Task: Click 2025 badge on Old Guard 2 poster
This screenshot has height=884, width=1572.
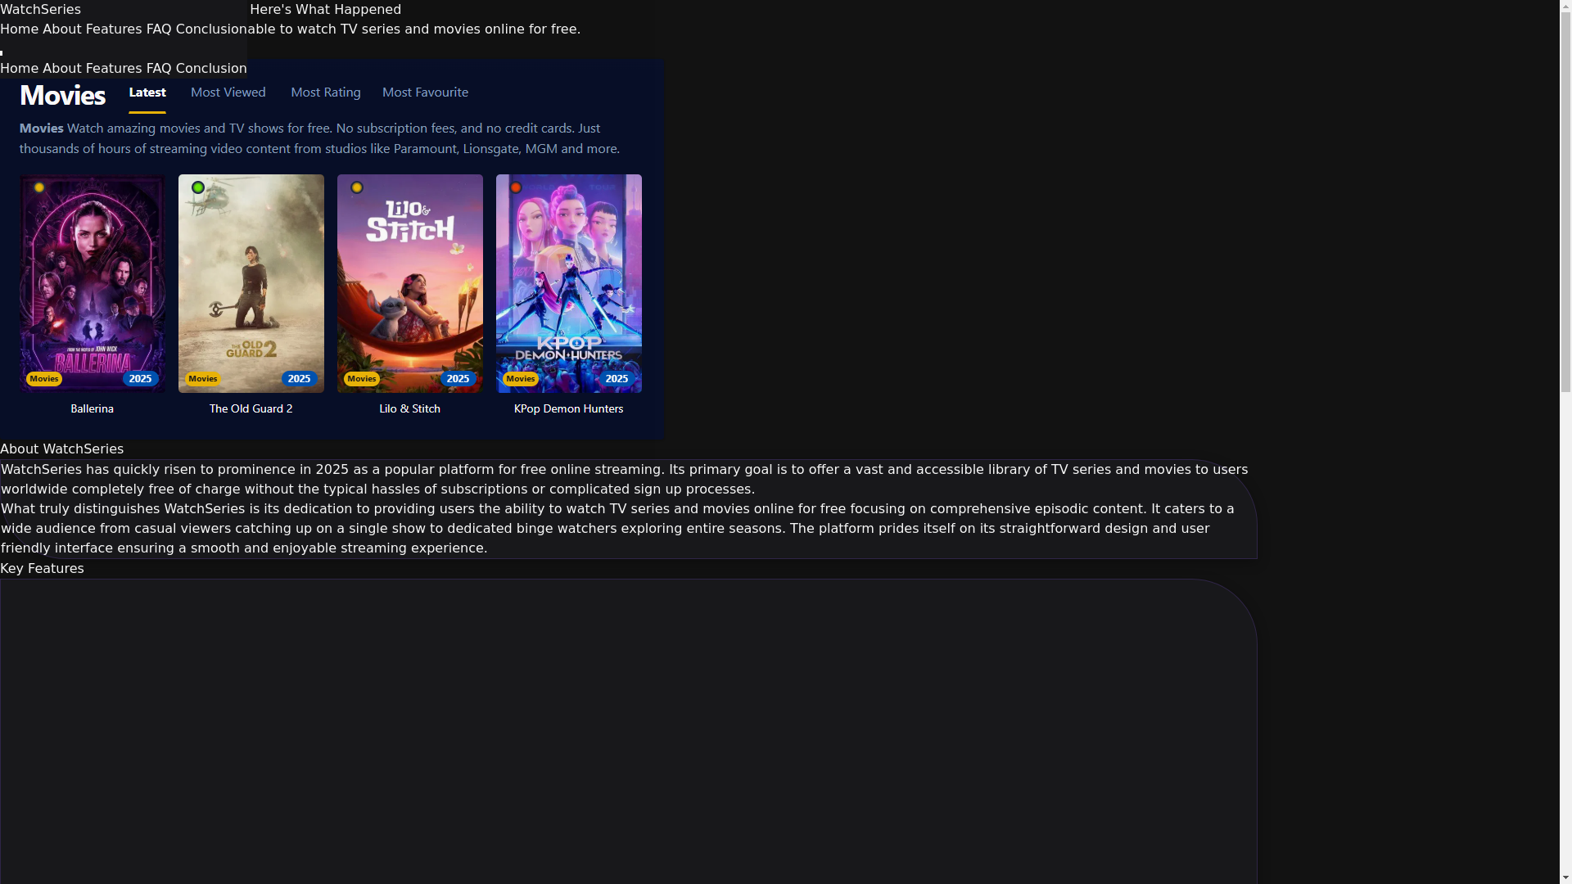Action: 300,379
